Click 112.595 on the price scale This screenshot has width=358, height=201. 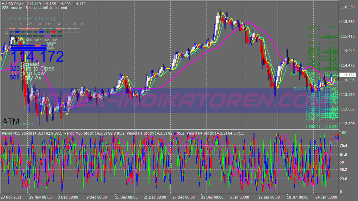[347, 124]
